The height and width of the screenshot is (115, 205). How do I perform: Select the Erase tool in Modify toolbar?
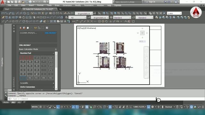click(3, 17)
